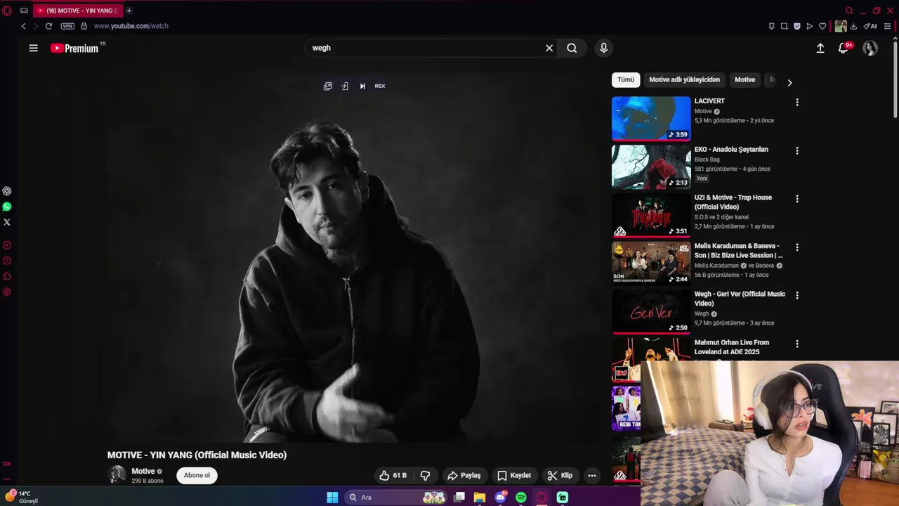899x506 pixels.
Task: Click the RGX overlay button
Action: pyautogui.click(x=380, y=86)
